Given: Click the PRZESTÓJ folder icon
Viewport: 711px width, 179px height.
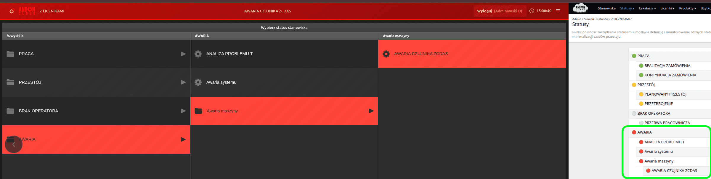Looking at the screenshot, I should [10, 82].
